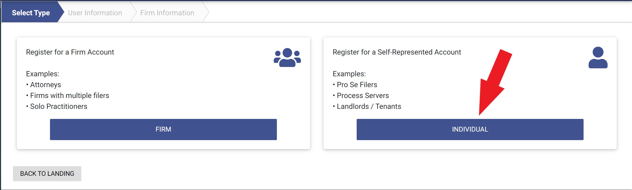The image size is (632, 190).
Task: Click the INDIVIDUAL registration button
Action: 470,129
